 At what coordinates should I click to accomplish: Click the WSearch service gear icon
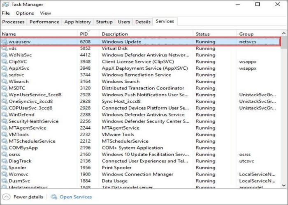[x=5, y=82]
